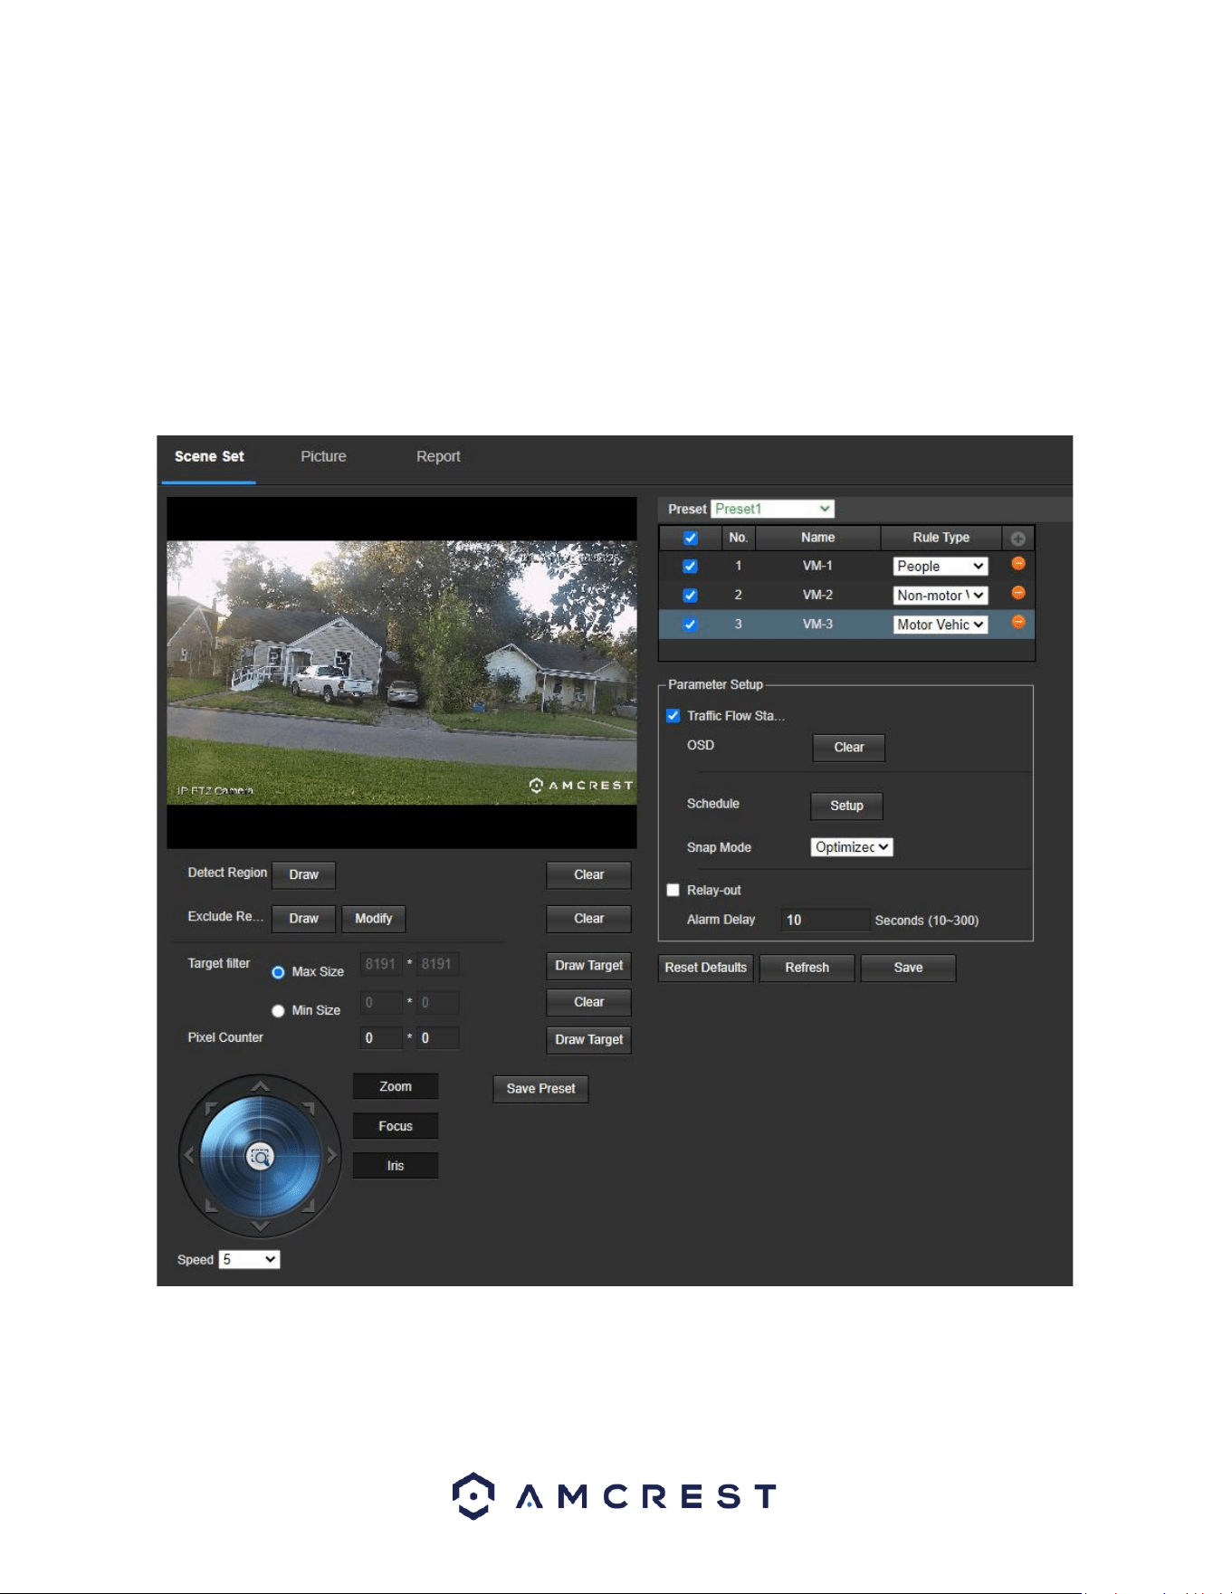Select the Min Size radio button

[278, 1011]
